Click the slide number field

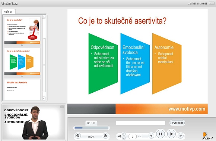[x=133, y=137]
